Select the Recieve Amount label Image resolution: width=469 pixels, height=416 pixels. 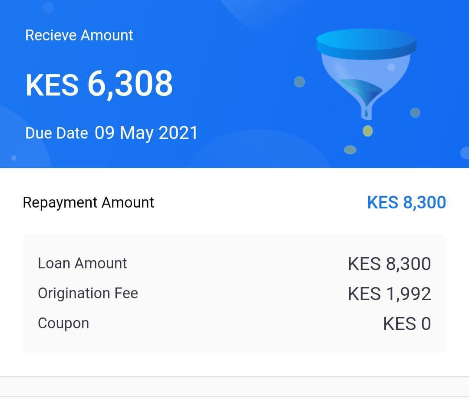click(x=79, y=35)
